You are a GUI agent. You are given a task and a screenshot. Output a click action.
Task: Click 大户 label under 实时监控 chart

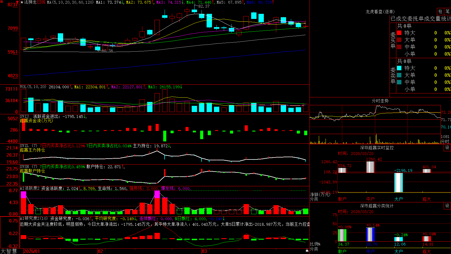[x=399, y=199]
